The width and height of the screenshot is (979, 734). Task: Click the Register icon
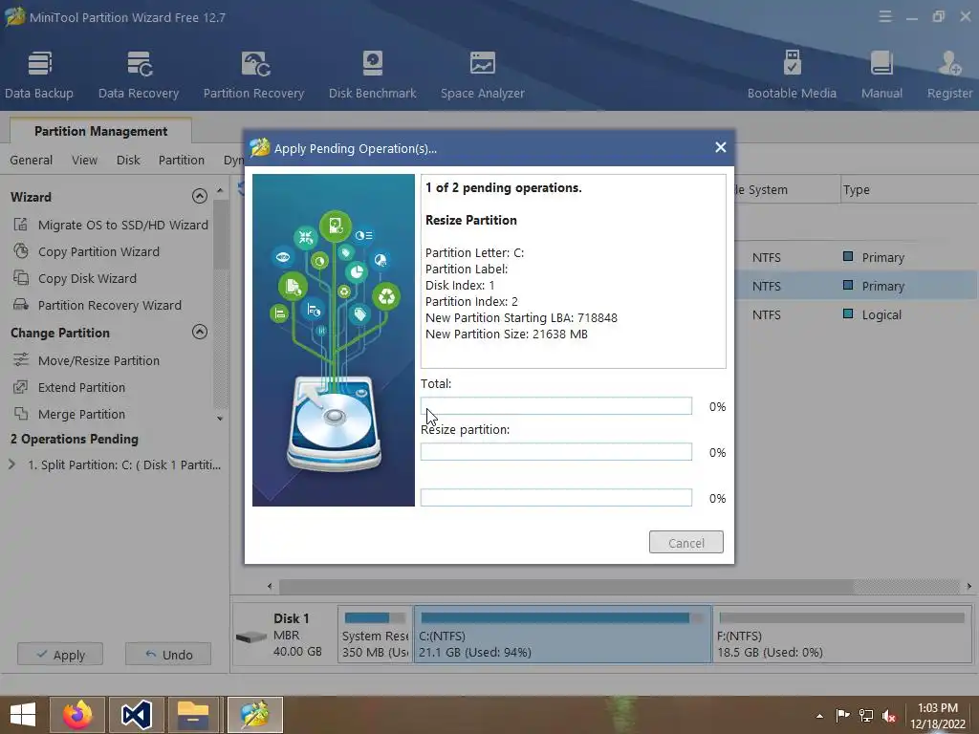click(949, 64)
